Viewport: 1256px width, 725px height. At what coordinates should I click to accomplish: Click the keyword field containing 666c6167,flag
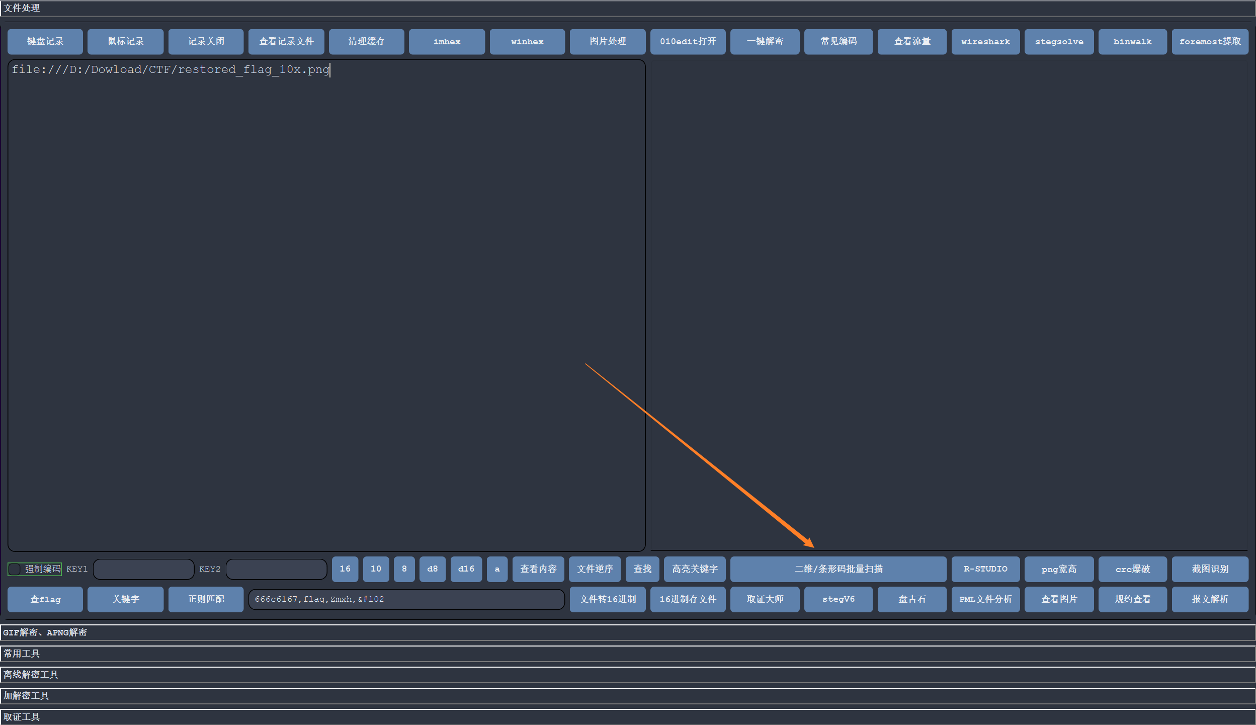406,599
